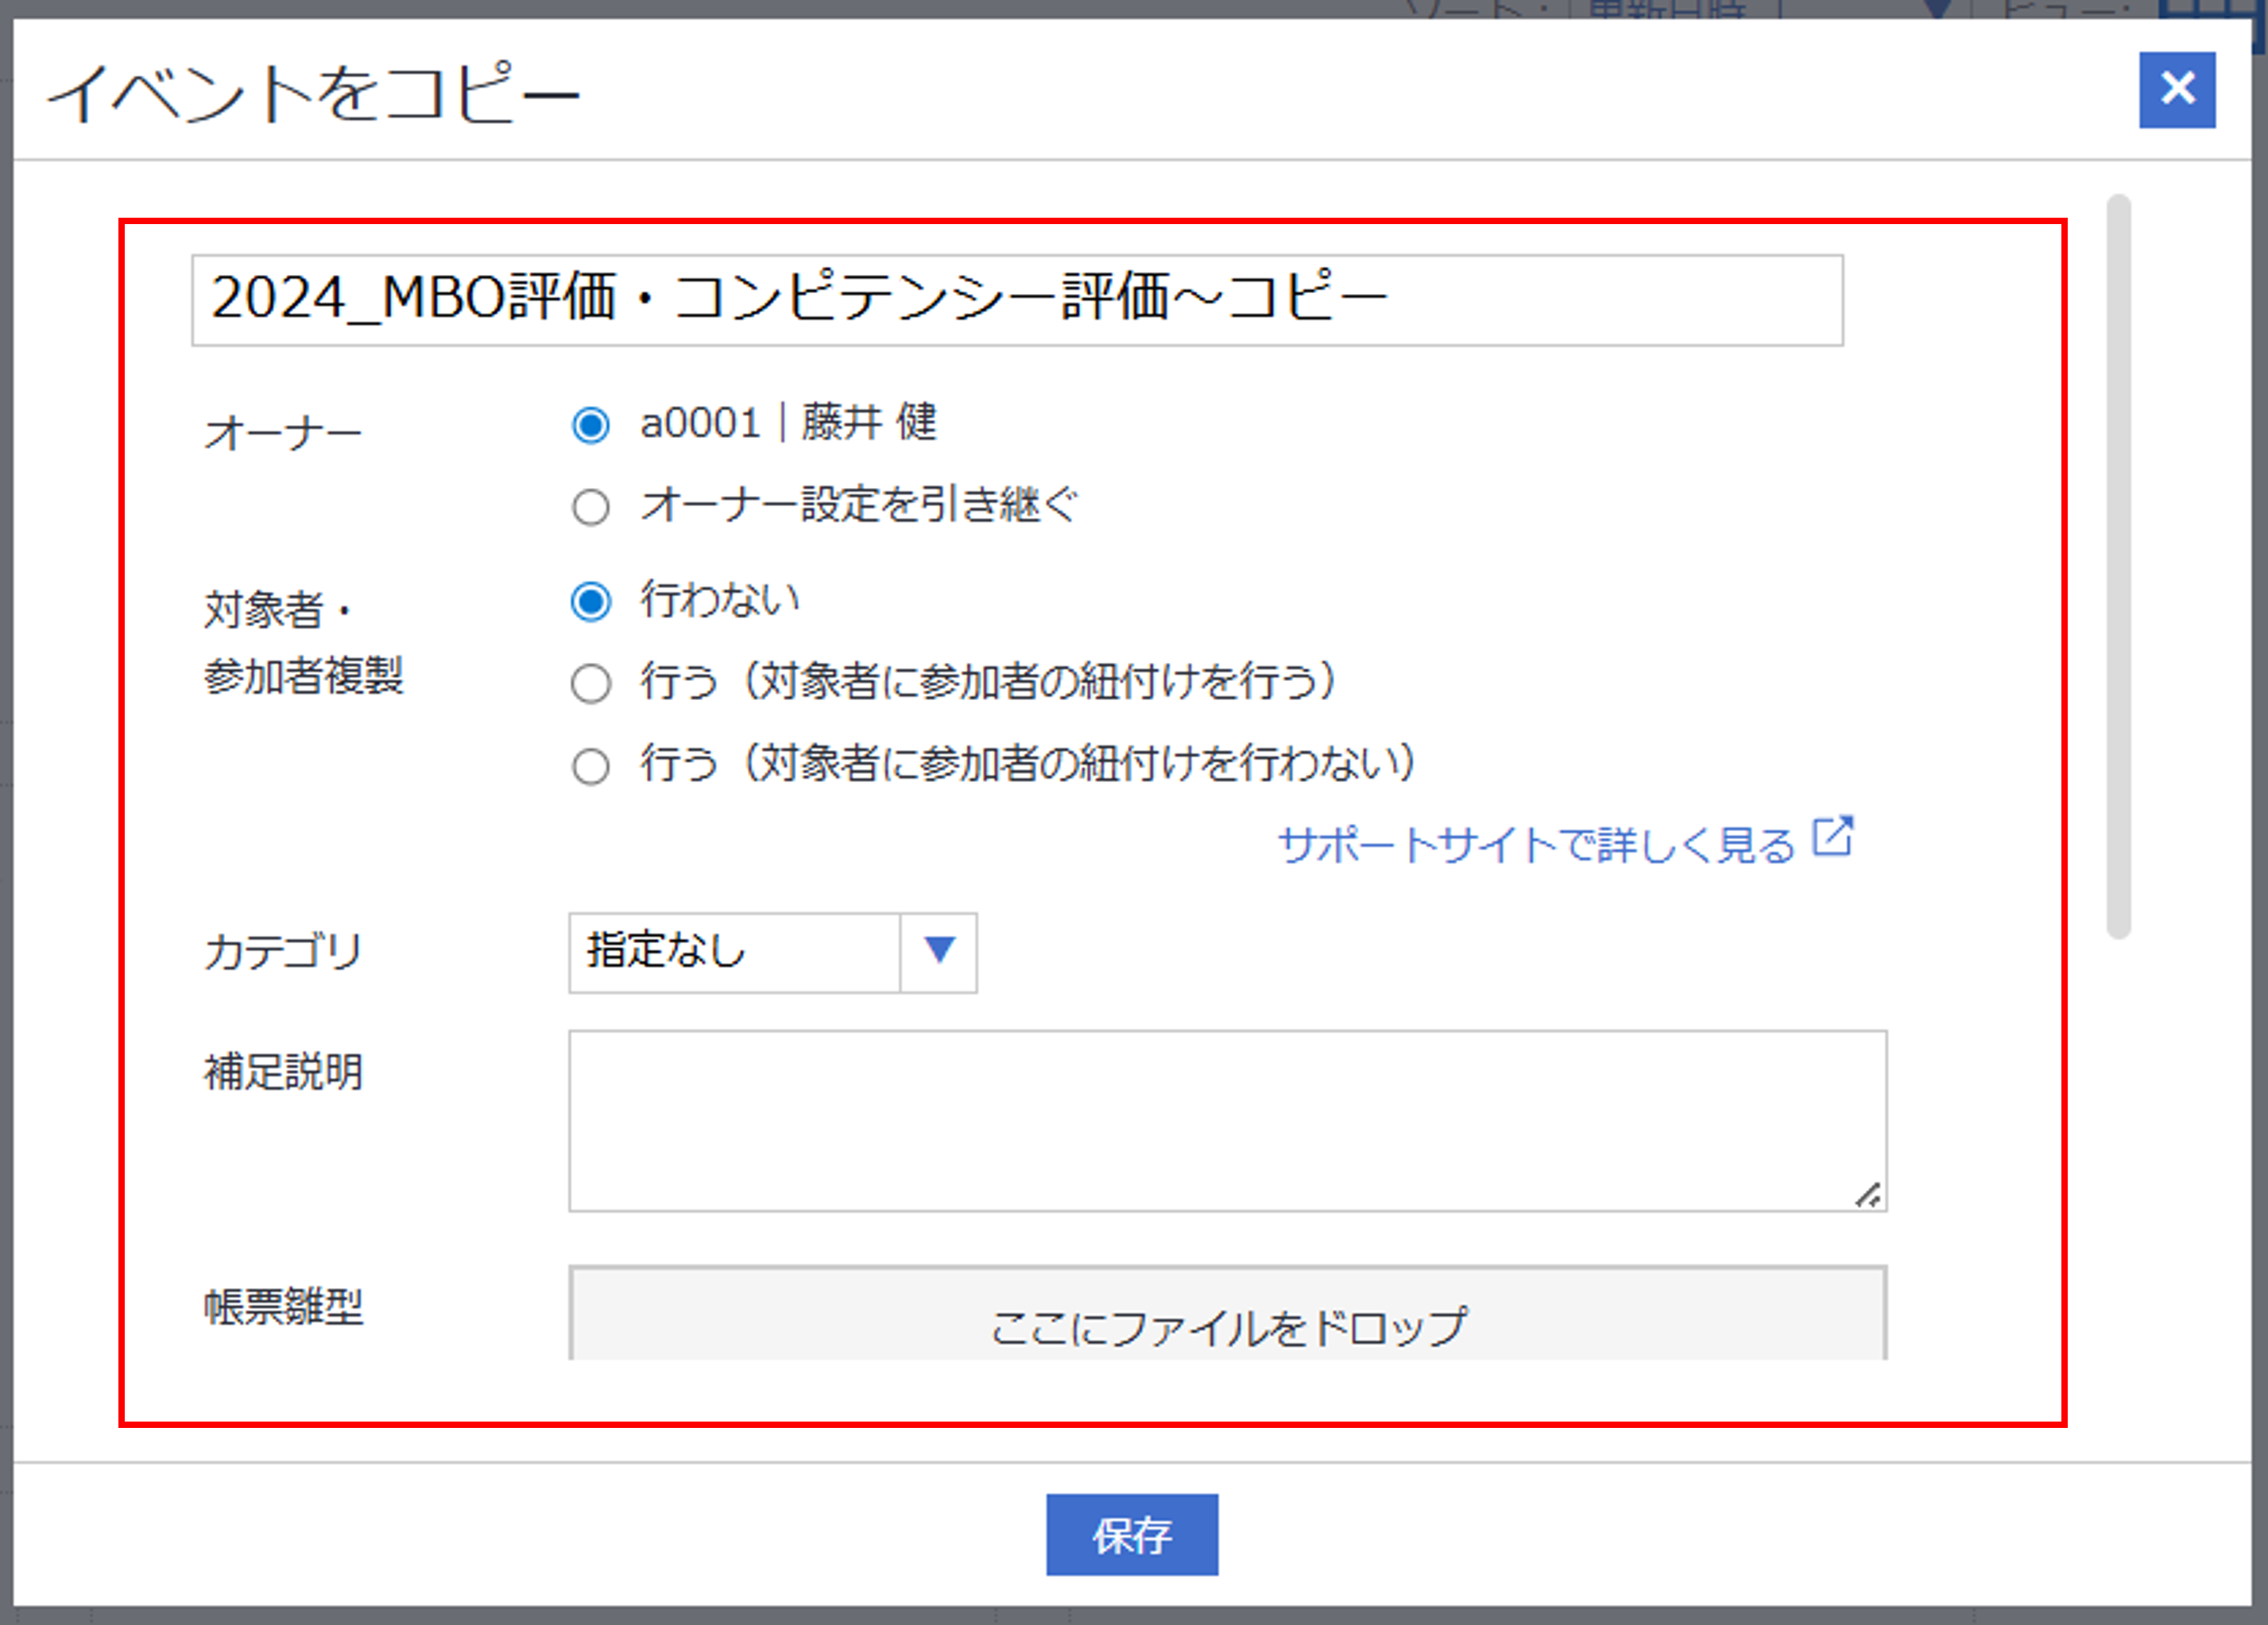Click the textarea resize handle corner

(1868, 1195)
